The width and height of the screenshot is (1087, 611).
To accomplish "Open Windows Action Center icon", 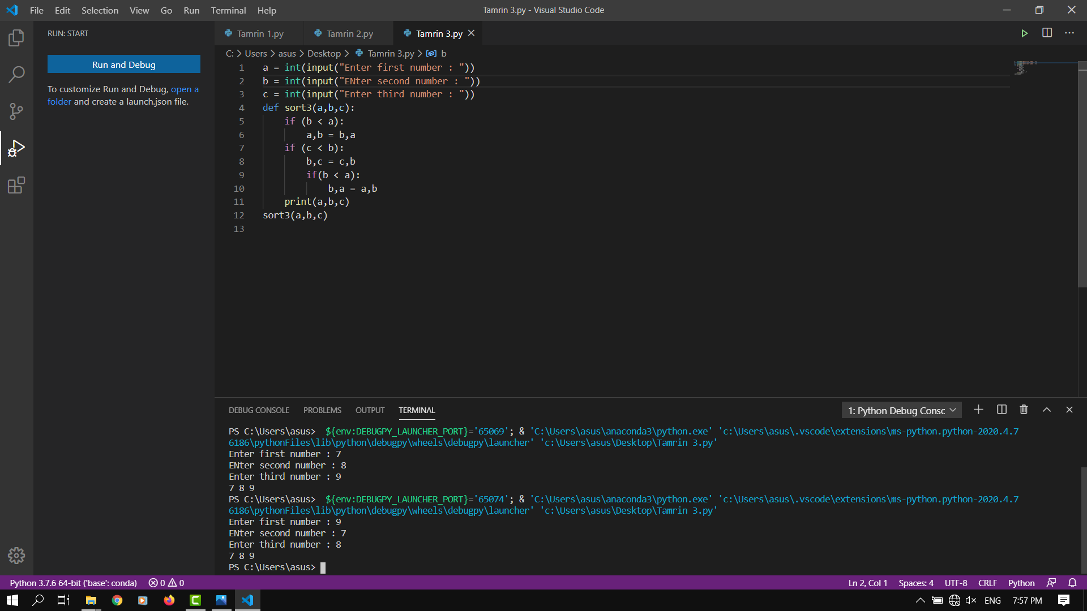I will coord(1064,600).
